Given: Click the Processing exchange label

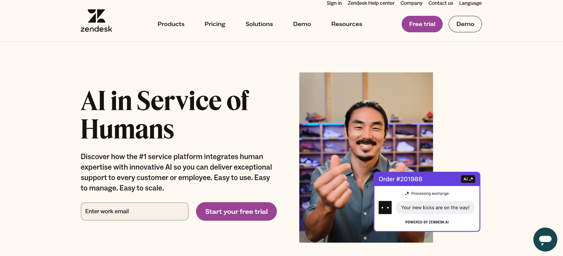Looking at the screenshot, I should [x=430, y=193].
